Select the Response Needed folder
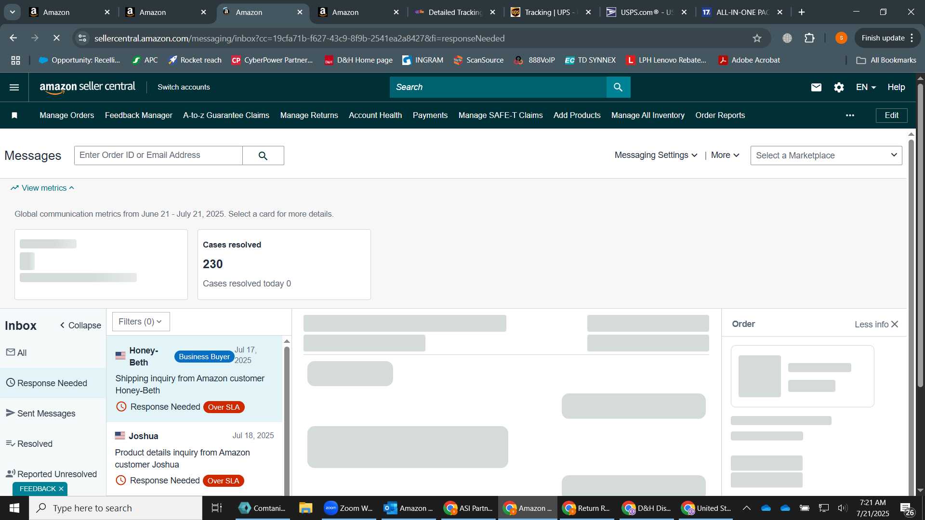 coord(53,383)
